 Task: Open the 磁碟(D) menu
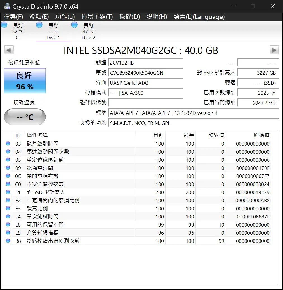(129, 17)
